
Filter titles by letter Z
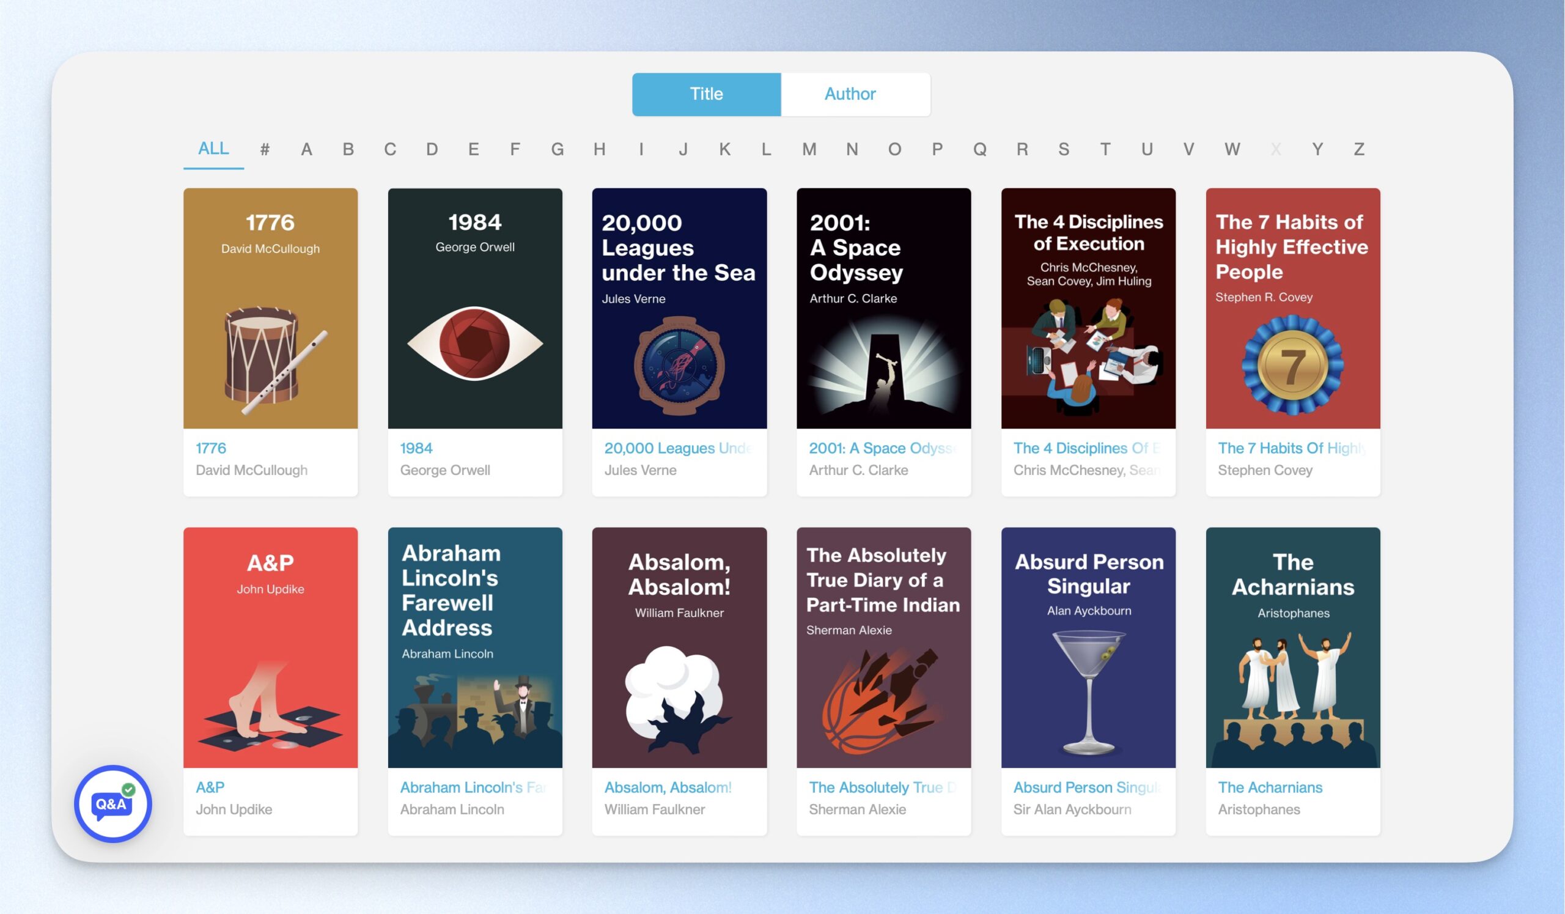pyautogui.click(x=1359, y=150)
